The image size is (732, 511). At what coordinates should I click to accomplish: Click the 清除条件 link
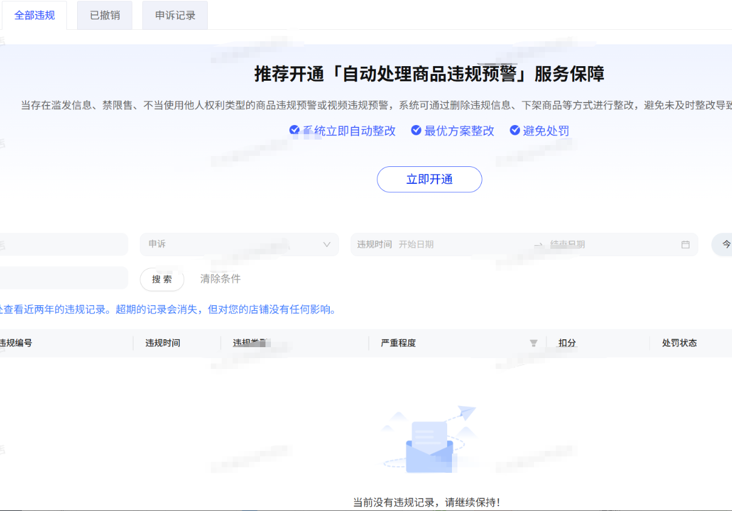pos(221,279)
